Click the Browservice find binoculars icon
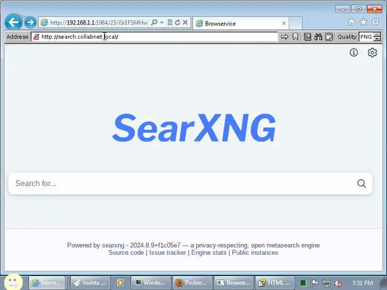The image size is (387, 290). pos(318,37)
